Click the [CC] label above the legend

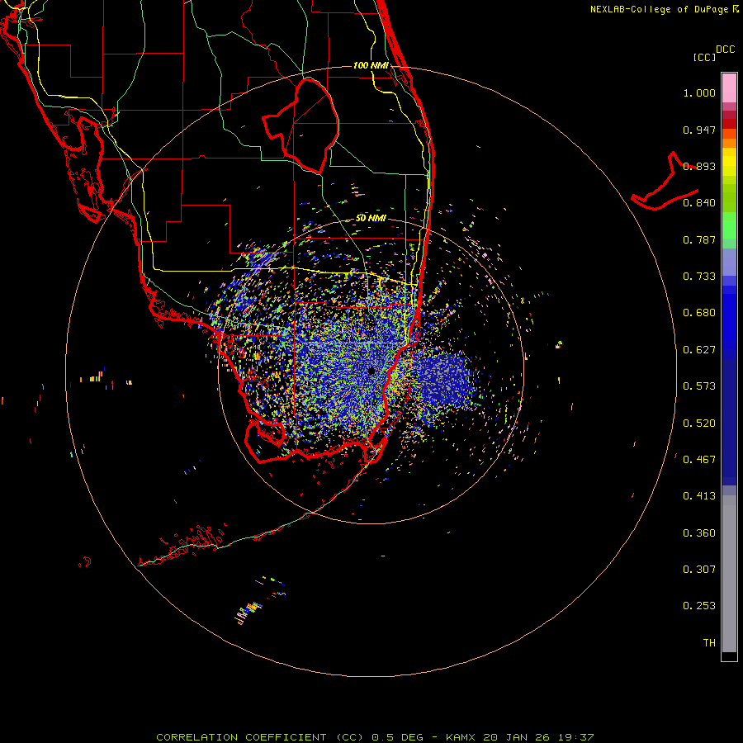(x=704, y=57)
